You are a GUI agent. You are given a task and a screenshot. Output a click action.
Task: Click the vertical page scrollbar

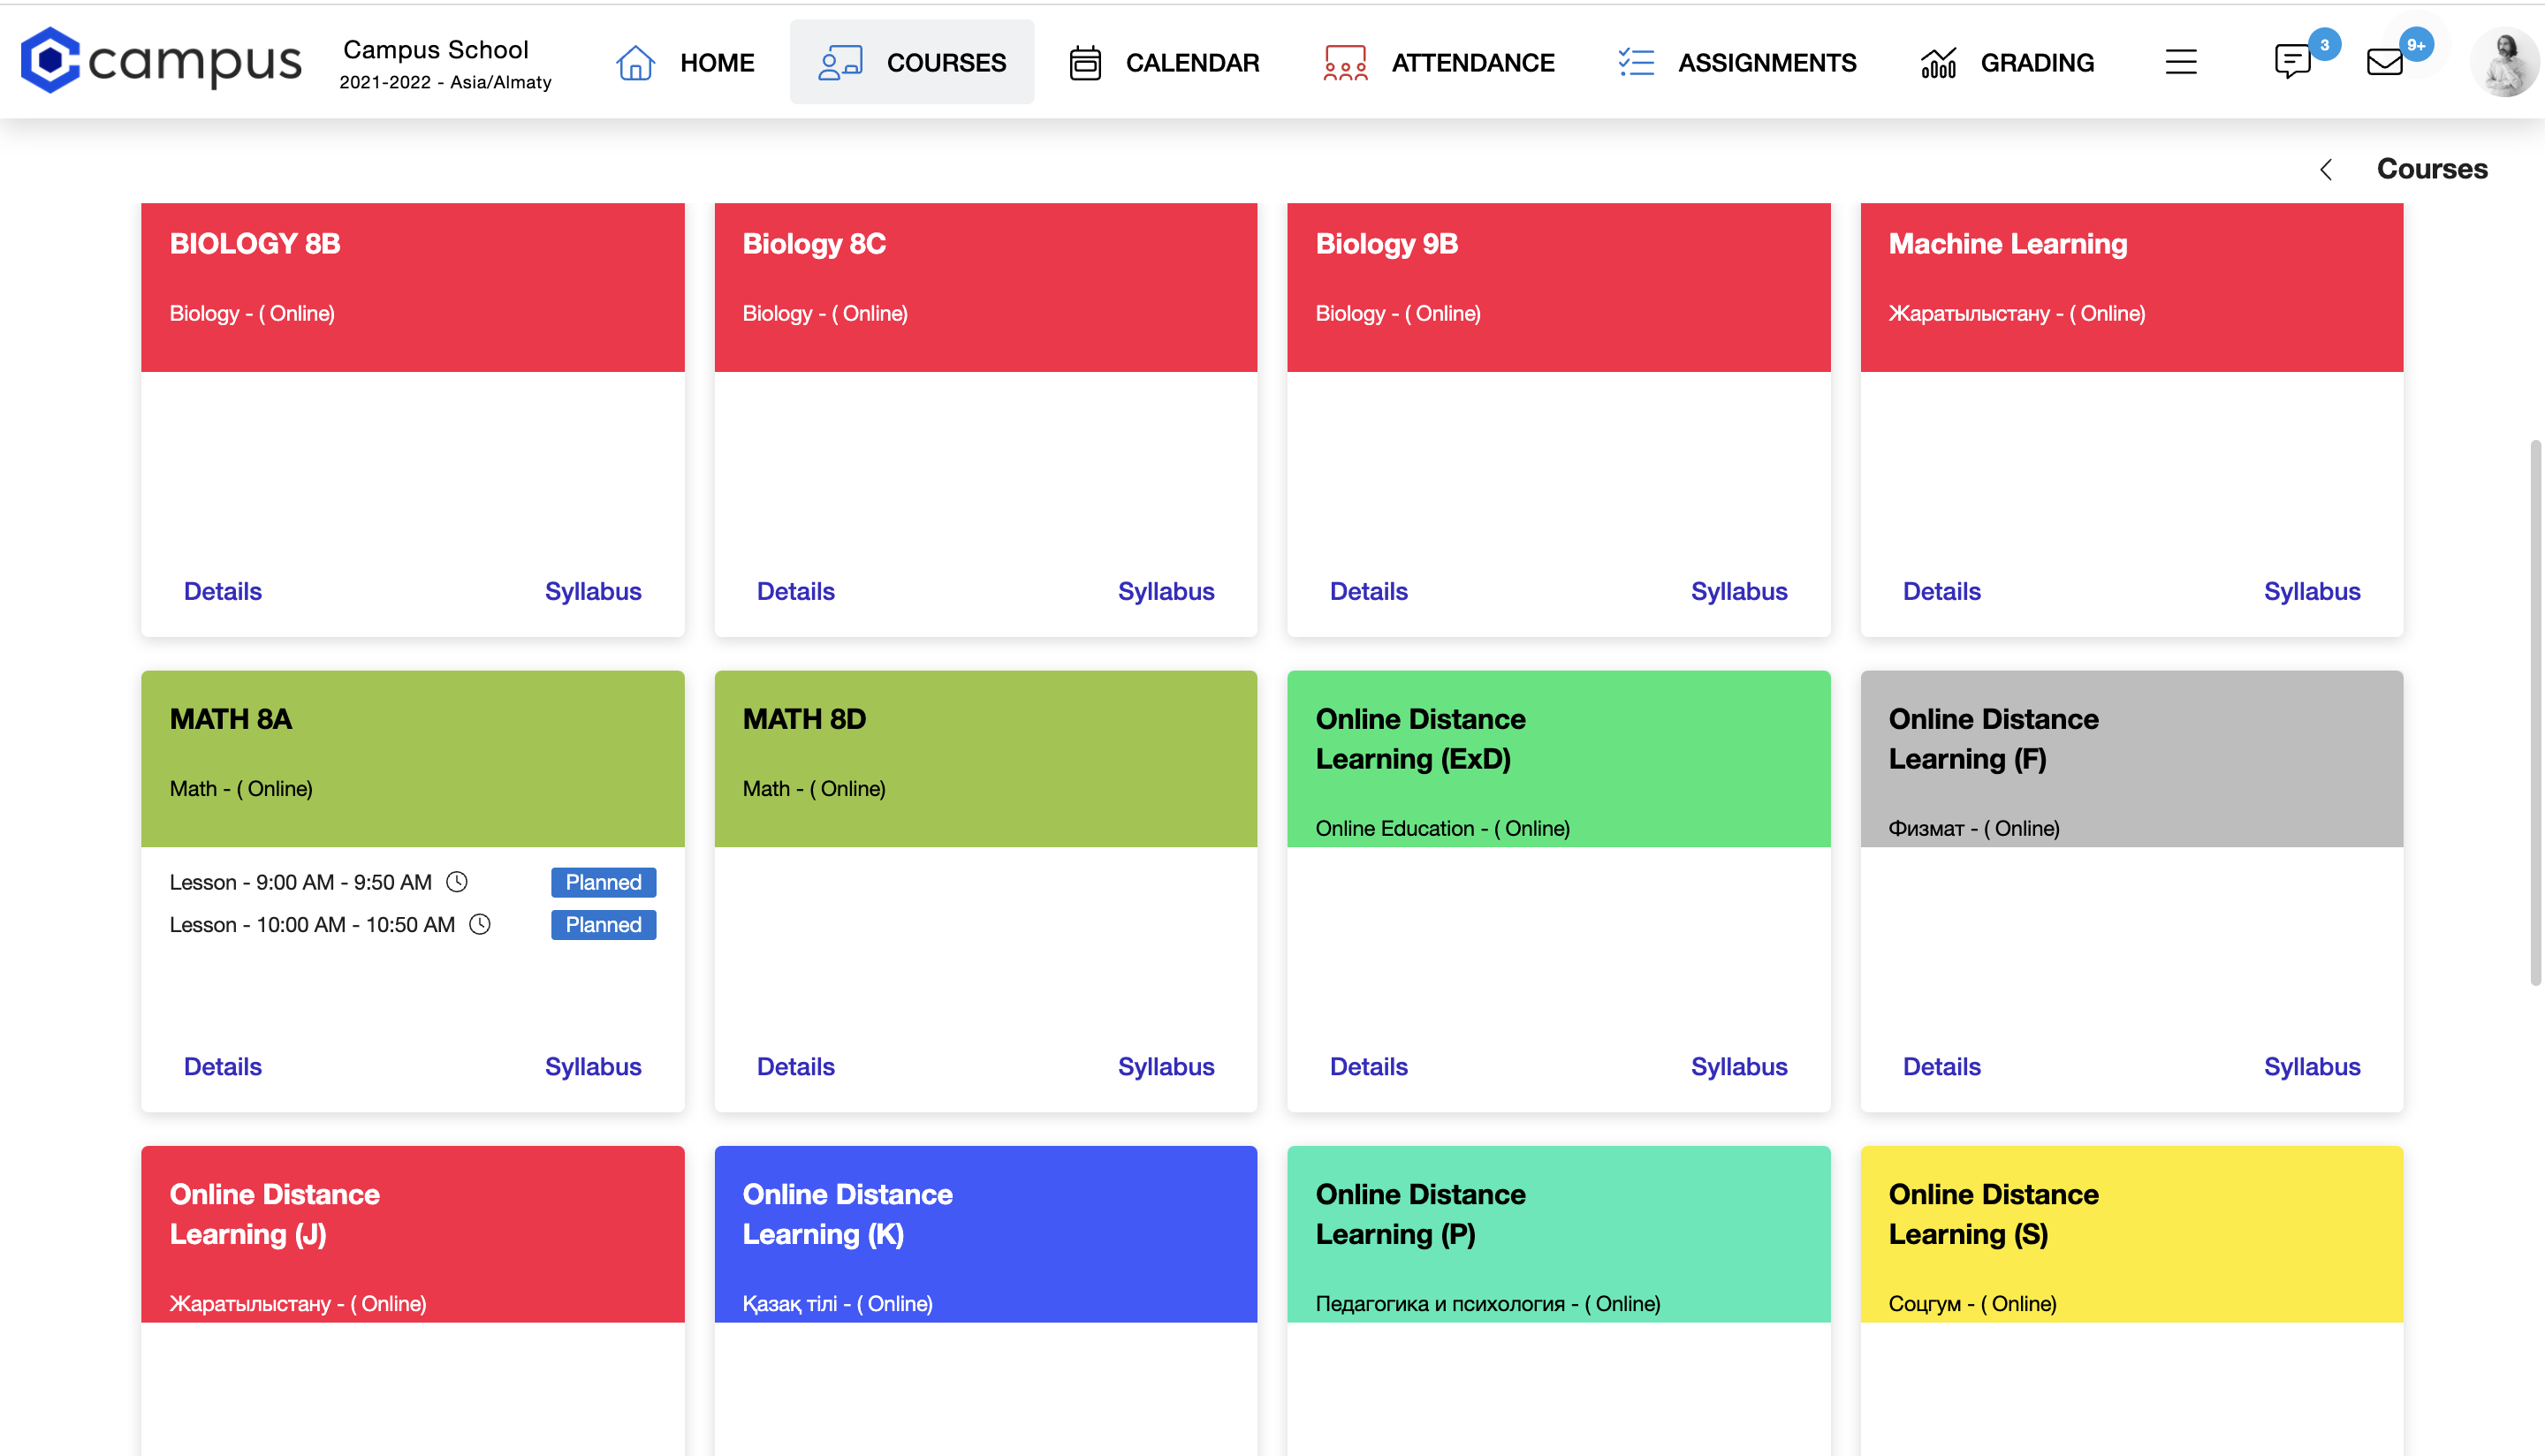pyautogui.click(x=2535, y=710)
